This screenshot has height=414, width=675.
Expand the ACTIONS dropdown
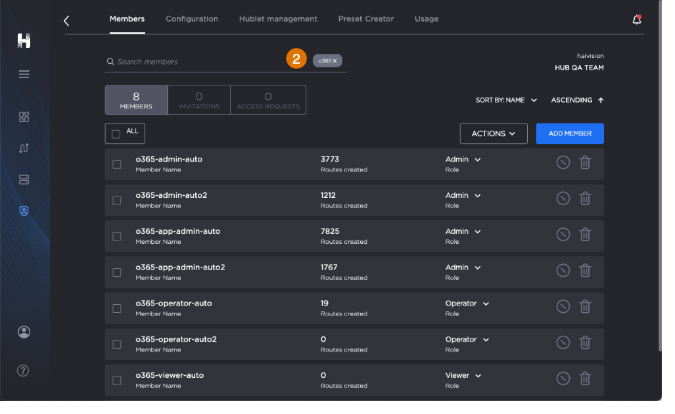click(493, 133)
